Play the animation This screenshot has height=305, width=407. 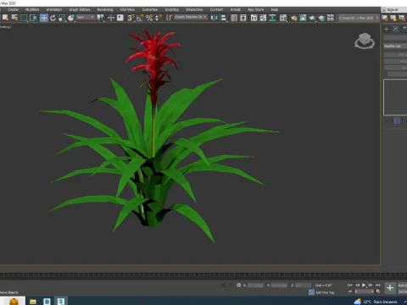tap(364, 285)
